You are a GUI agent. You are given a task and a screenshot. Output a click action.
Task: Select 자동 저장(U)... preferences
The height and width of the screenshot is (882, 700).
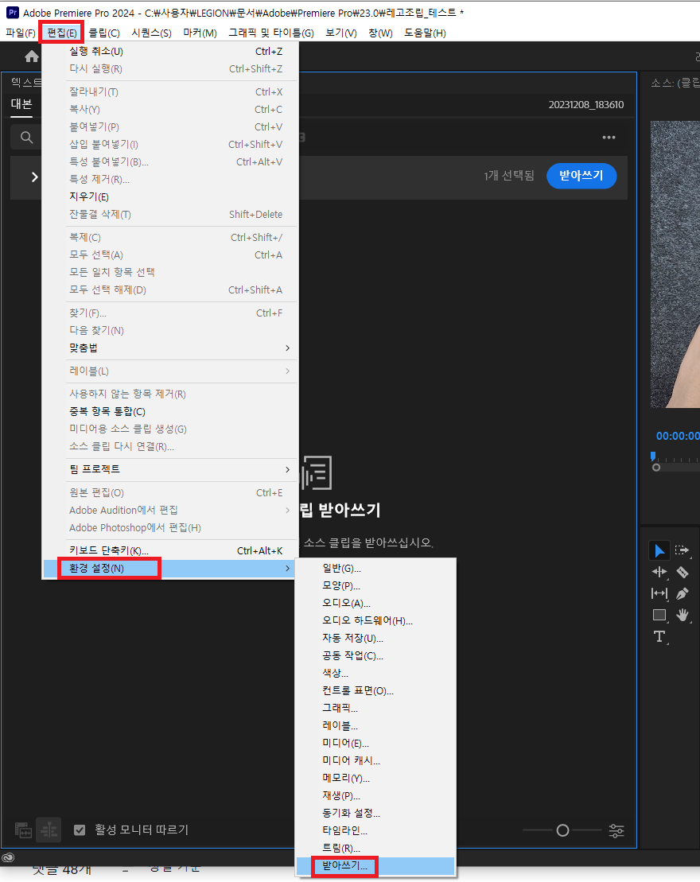tap(375, 639)
